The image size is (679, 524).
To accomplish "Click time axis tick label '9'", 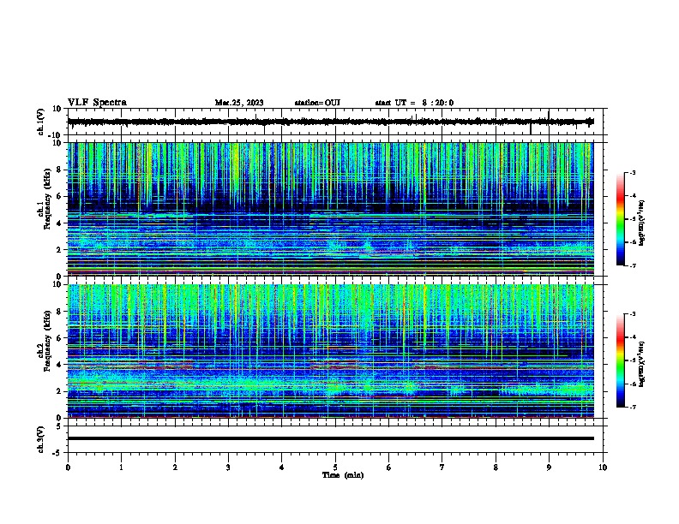I will (x=549, y=467).
